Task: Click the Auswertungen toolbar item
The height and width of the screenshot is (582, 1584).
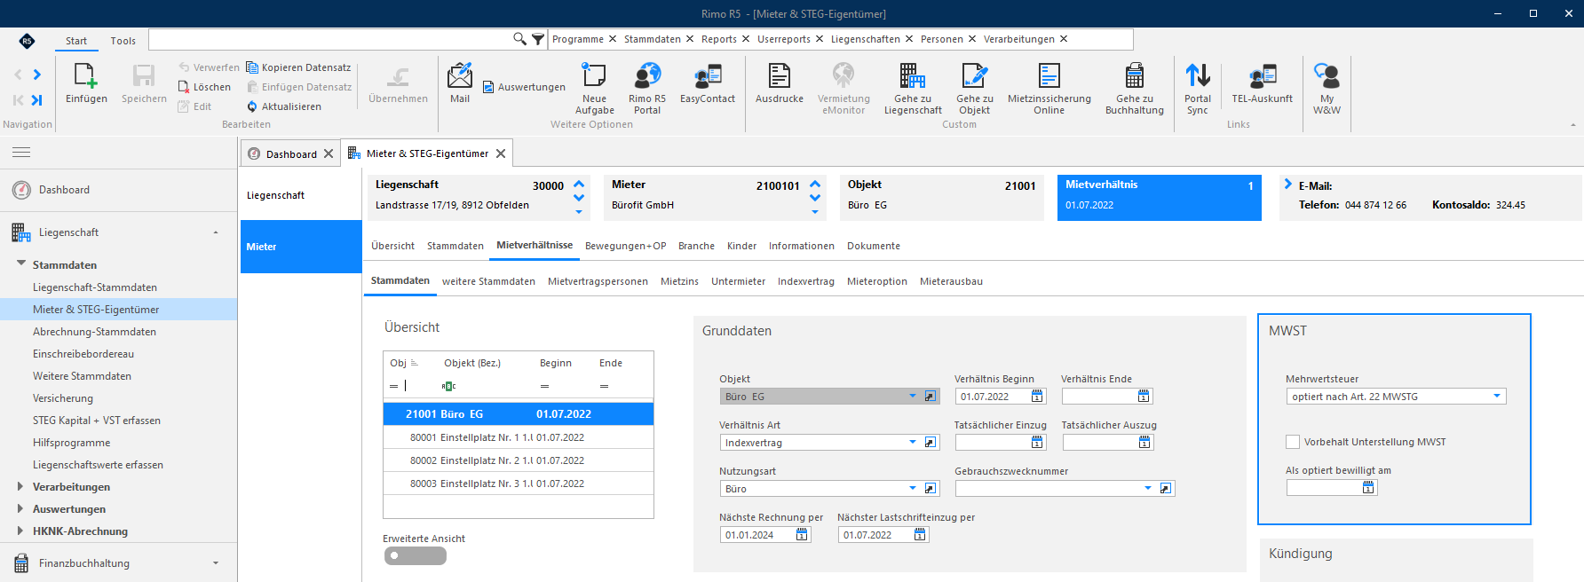Action: click(524, 87)
